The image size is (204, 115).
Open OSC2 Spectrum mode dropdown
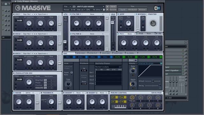click(x=43, y=34)
